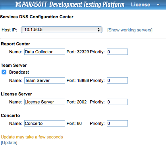Image resolution: width=166 pixels, height=148 pixels.
Task: Toggle the Team Server Broadcast checkbox
Action: (x=4, y=72)
